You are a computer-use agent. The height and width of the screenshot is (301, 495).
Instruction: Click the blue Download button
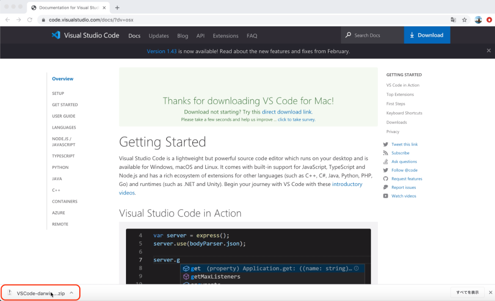(427, 35)
